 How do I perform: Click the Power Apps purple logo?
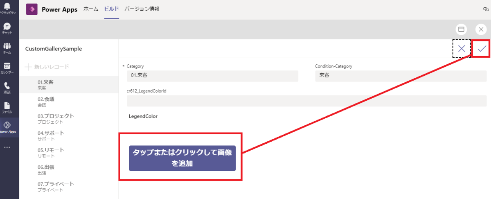click(32, 9)
